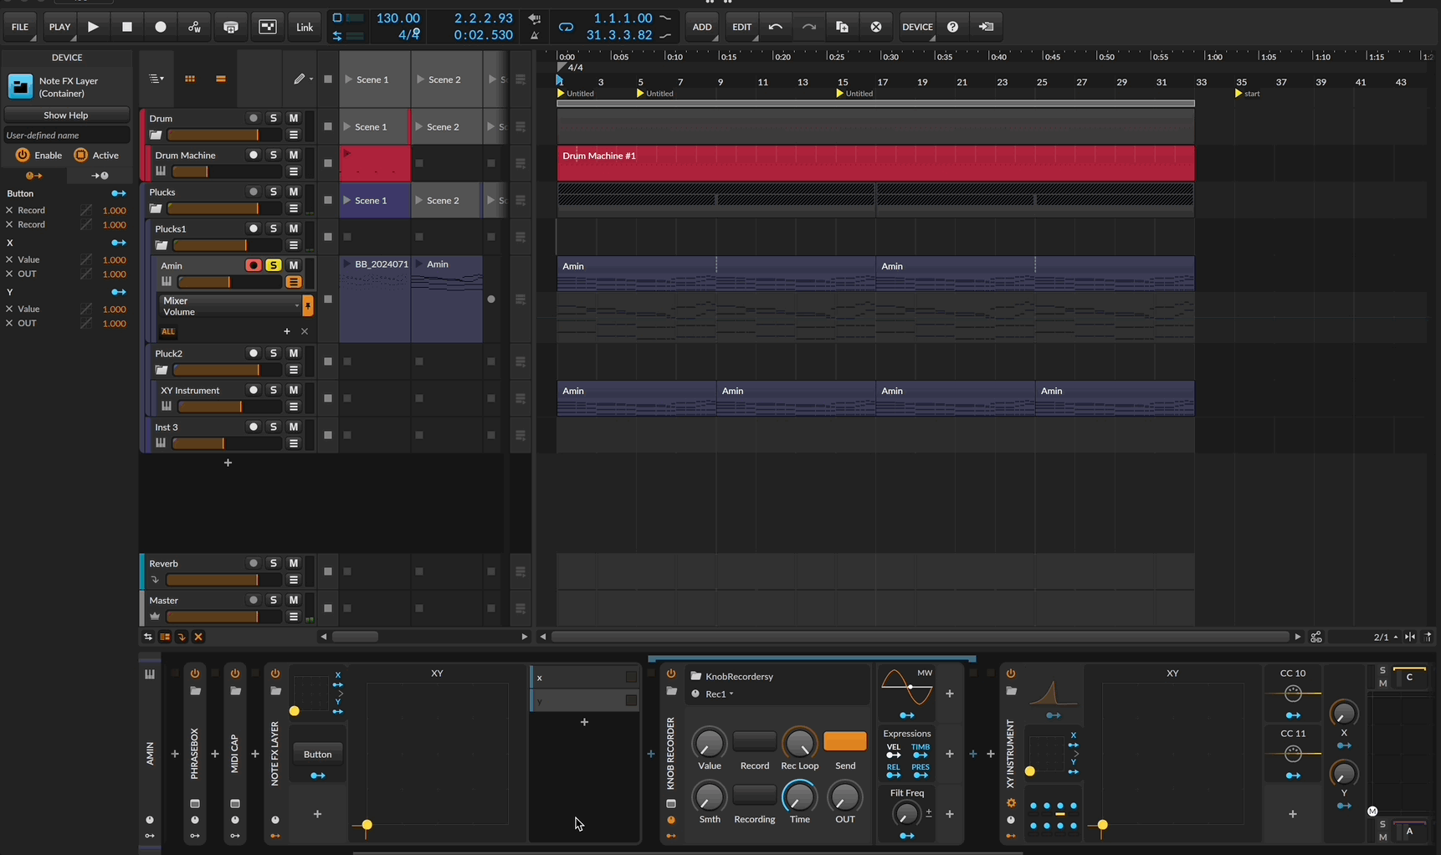Undo the last action

[x=776, y=27]
